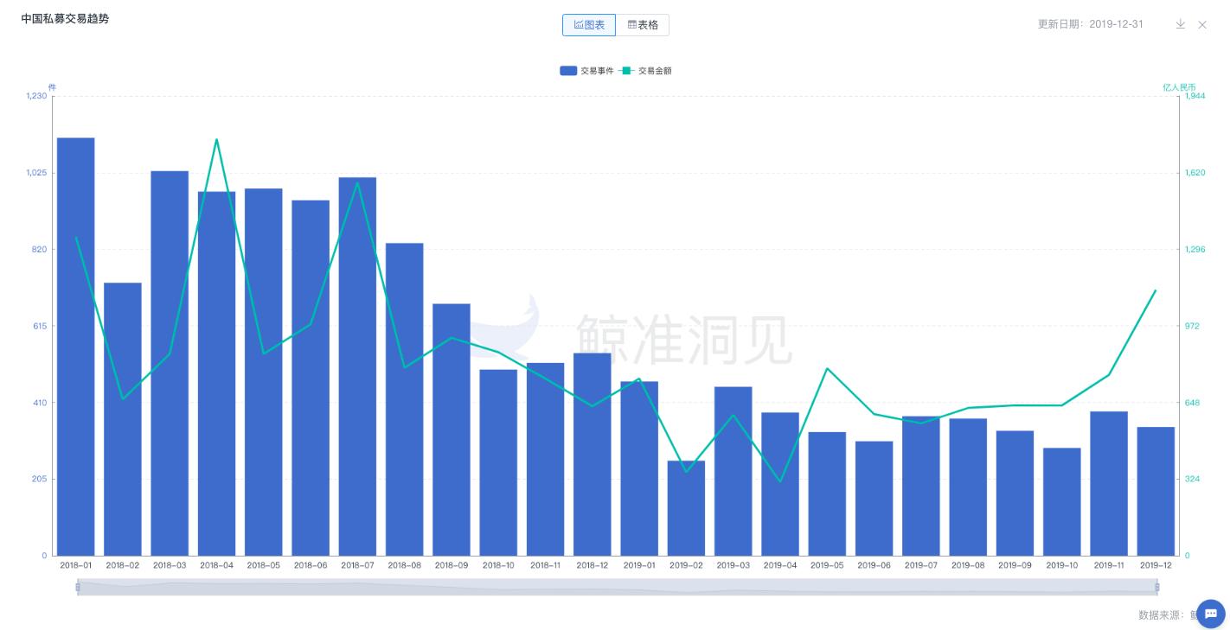Image resolution: width=1230 pixels, height=630 pixels.
Task: Select the 2018-04 bar
Action: coord(216,373)
